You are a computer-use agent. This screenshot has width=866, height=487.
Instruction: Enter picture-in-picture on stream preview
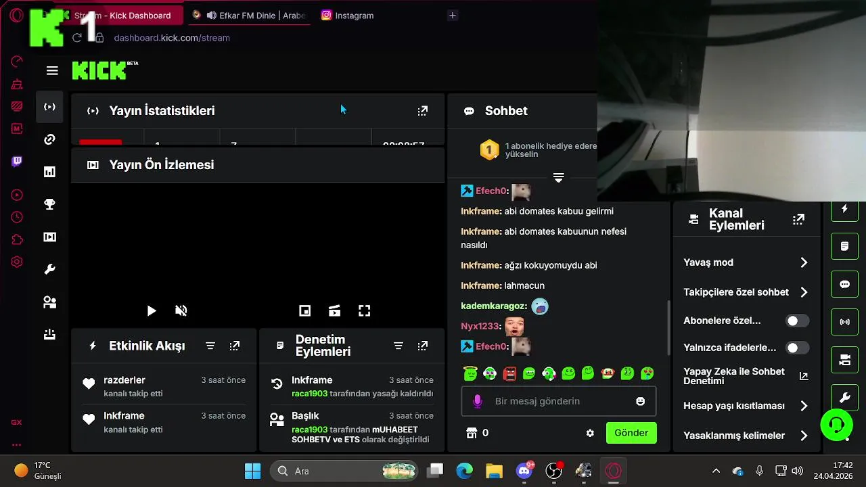(x=305, y=310)
